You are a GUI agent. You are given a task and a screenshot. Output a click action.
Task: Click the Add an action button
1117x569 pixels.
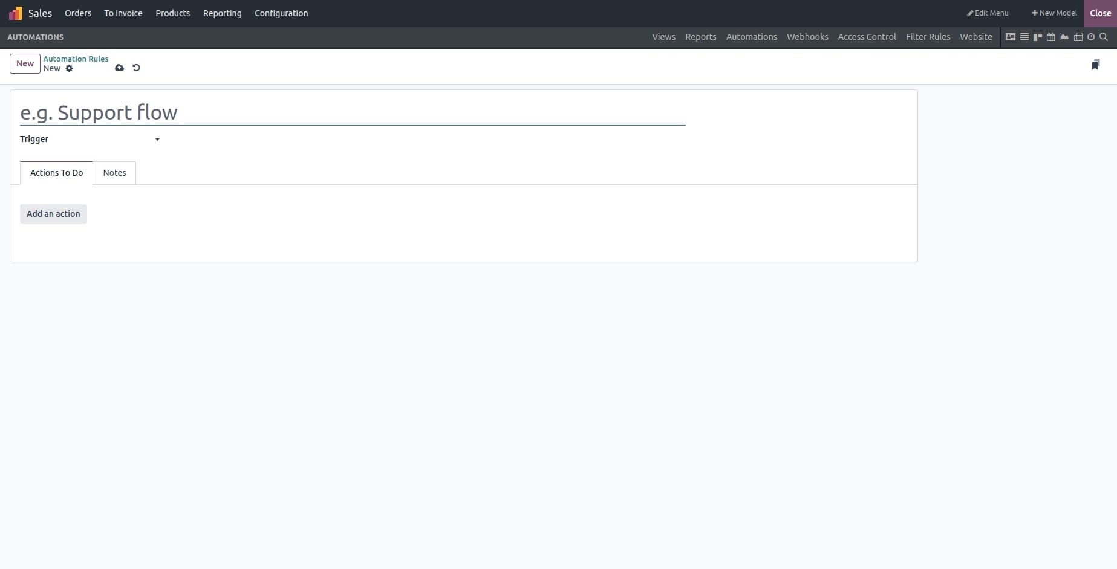click(x=53, y=214)
